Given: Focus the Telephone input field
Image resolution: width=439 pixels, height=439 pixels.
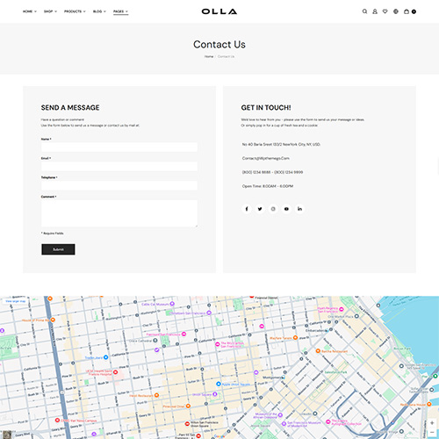Looking at the screenshot, I should 119,185.
